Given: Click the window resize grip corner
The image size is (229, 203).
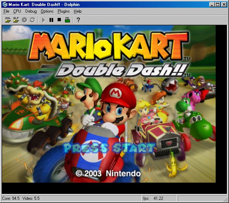Looking at the screenshot, I should pos(225,199).
